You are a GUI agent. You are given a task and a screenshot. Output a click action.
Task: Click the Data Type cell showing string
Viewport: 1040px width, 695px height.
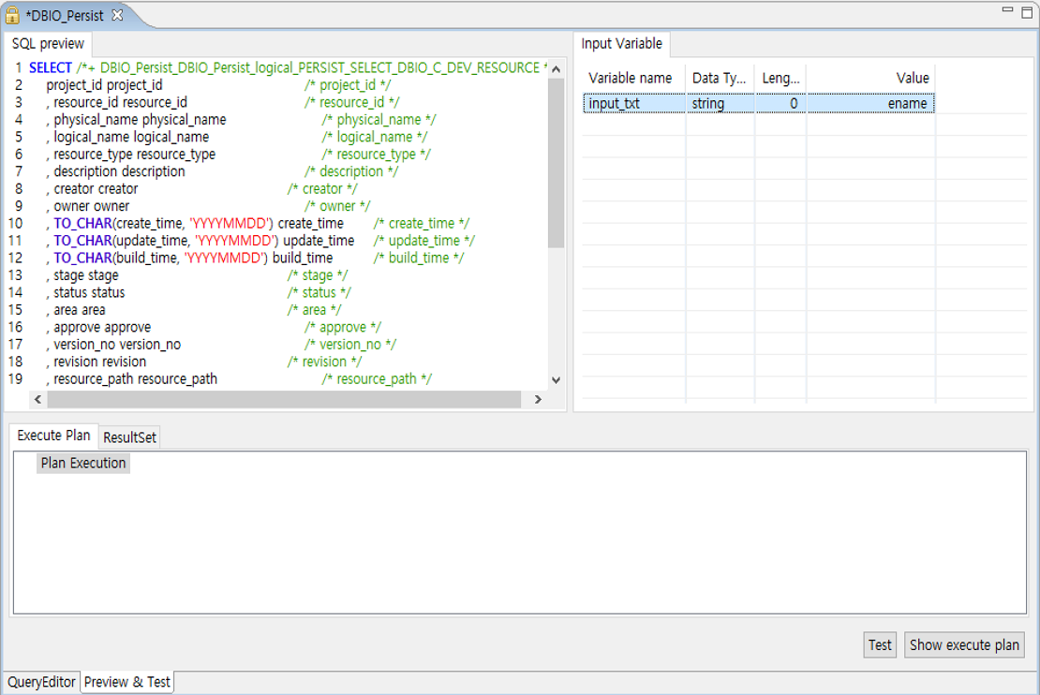click(714, 103)
